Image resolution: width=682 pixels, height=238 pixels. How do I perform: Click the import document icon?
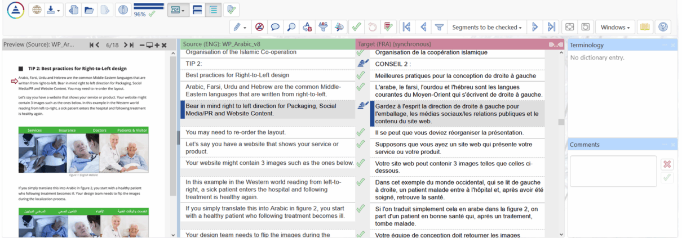click(74, 10)
